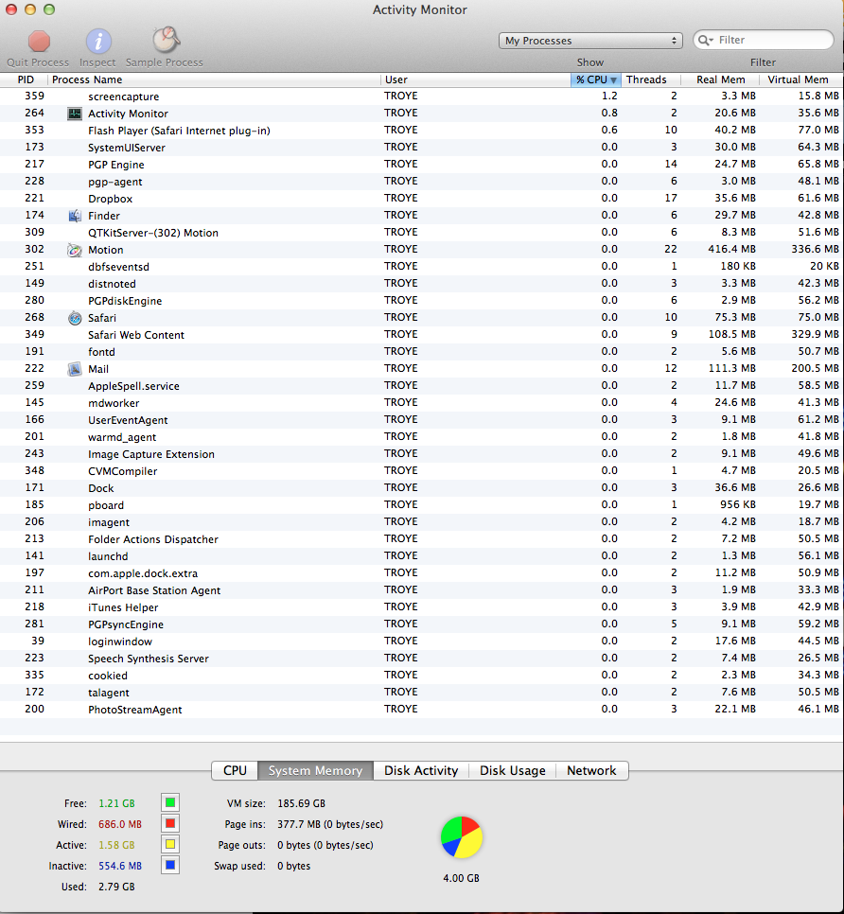Click the Mail stamp icon in list
844x914 pixels.
click(75, 369)
